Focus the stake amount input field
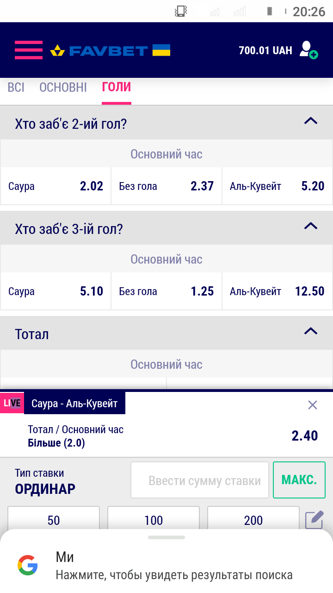This screenshot has height=593, width=333. tap(200, 480)
